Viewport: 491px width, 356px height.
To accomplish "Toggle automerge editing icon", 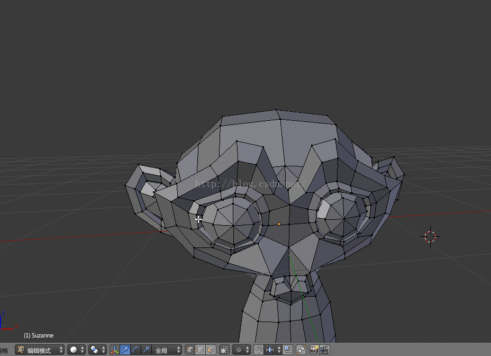I will [301, 350].
